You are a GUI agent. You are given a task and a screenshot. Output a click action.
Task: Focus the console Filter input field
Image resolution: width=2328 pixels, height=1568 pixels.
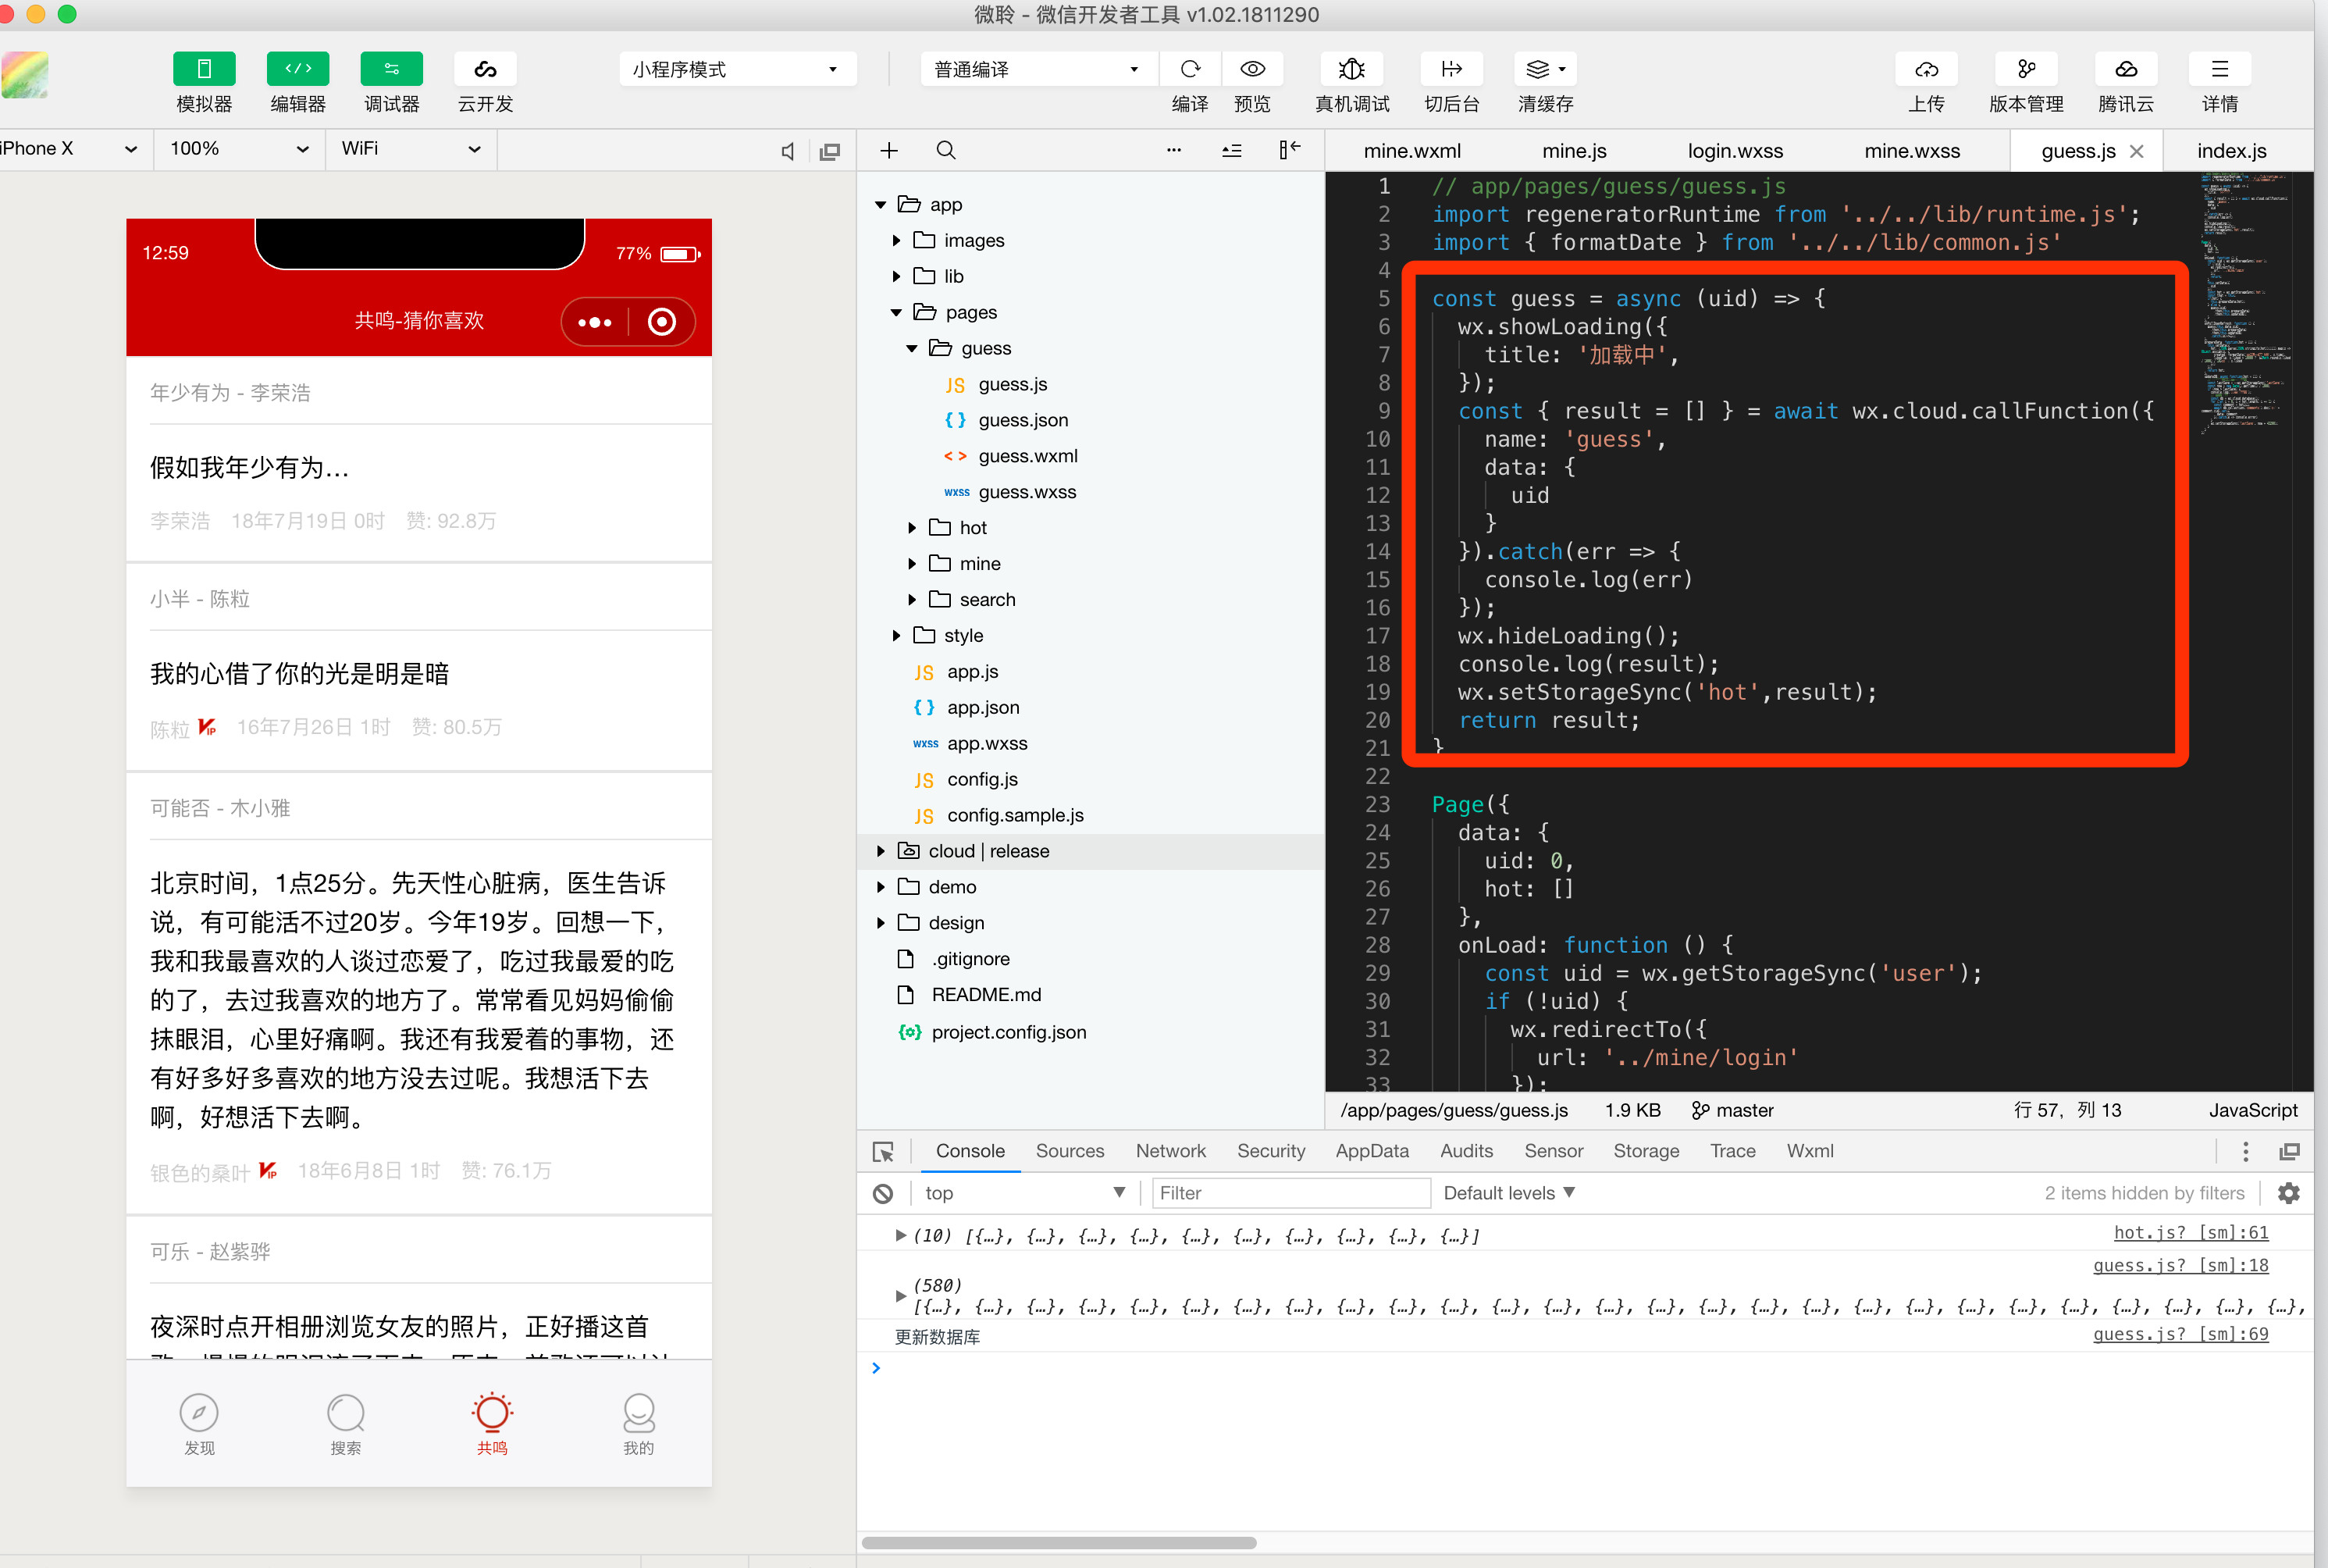(1290, 1193)
